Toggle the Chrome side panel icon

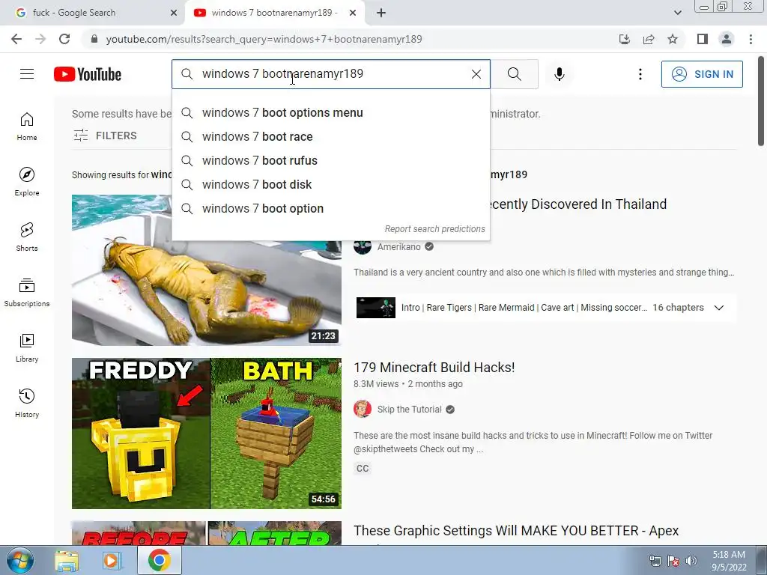[x=703, y=39]
